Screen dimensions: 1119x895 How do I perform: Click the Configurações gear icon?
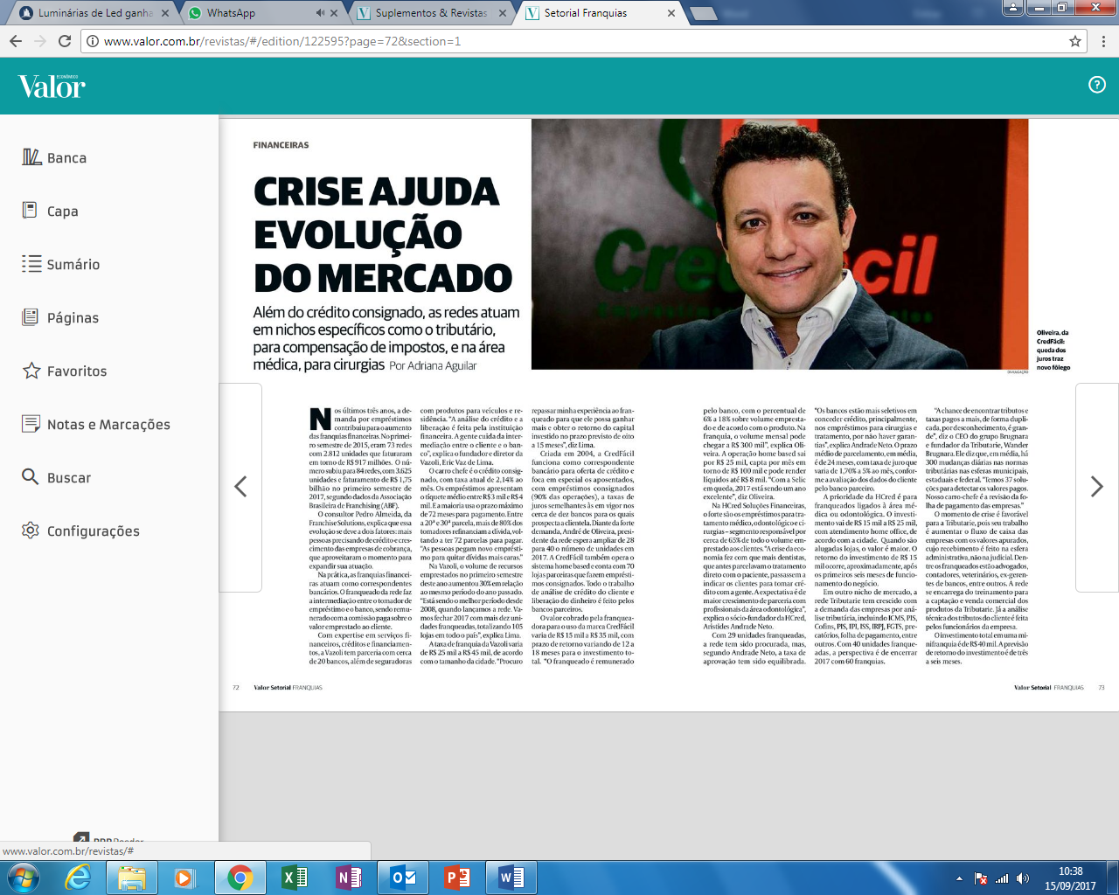coord(31,531)
